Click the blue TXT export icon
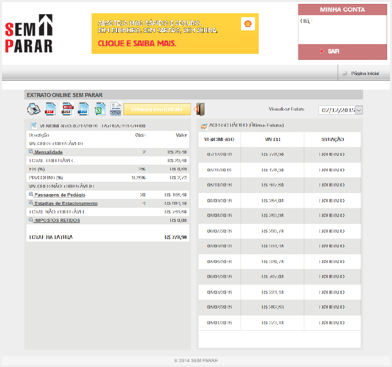 [83, 109]
